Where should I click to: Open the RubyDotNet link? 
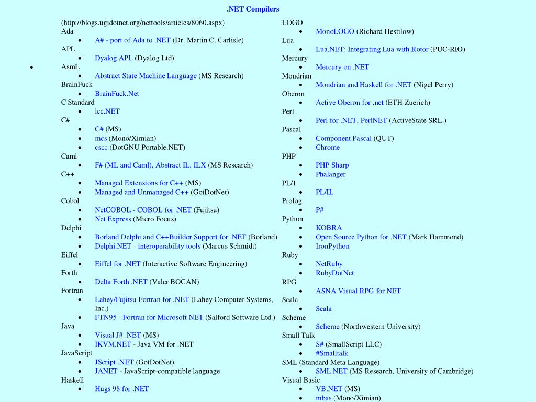[335, 273]
